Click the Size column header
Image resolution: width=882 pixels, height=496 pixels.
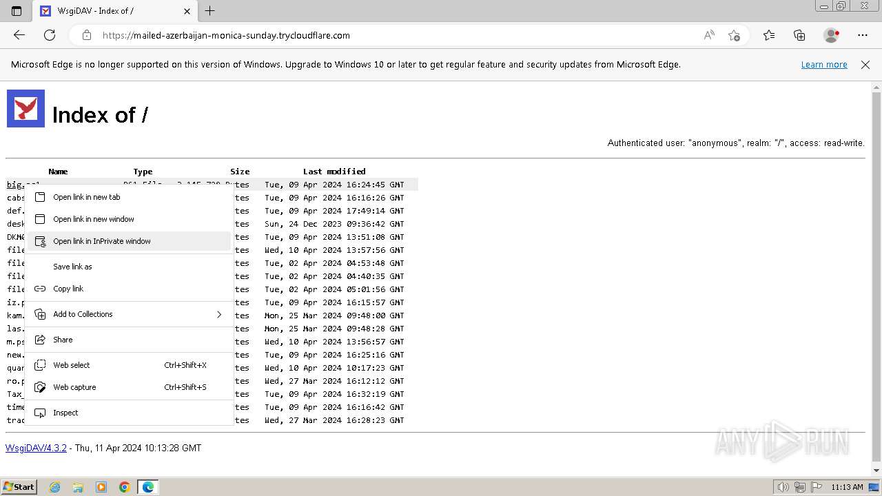(240, 172)
